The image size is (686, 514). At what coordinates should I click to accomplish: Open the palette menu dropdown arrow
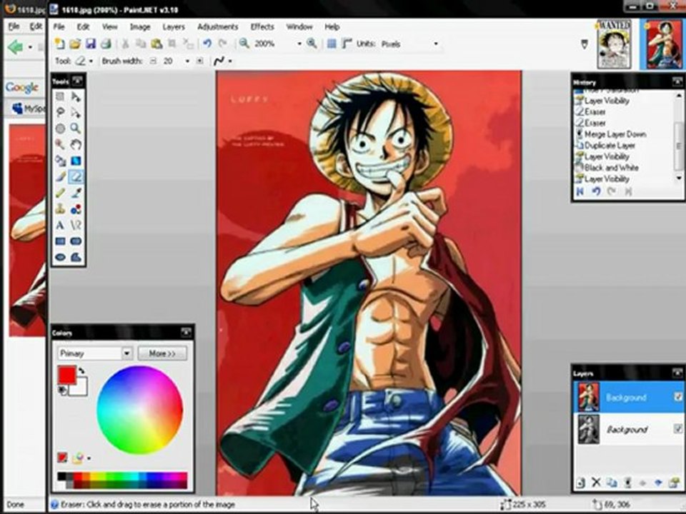(89, 458)
